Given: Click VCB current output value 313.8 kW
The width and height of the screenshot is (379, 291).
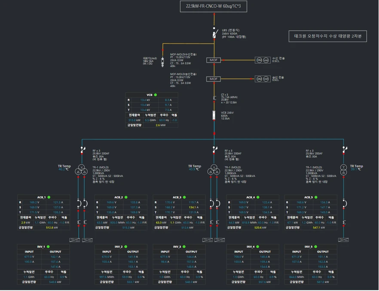Looking at the screenshot, I should (x=134, y=120).
